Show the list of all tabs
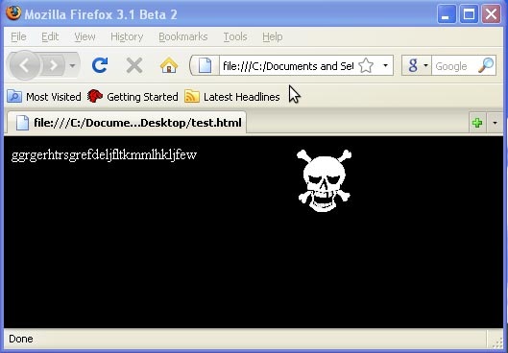The height and width of the screenshot is (353, 508). pyautogui.click(x=495, y=123)
